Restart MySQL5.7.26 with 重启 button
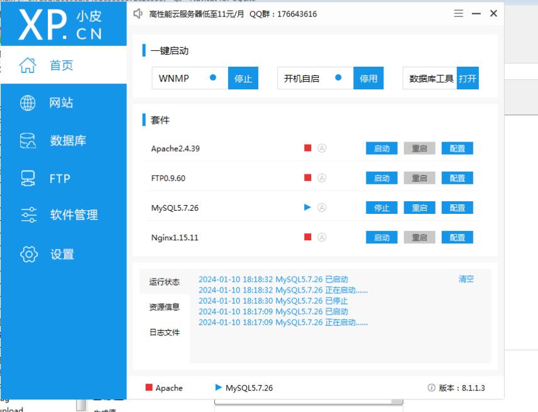The height and width of the screenshot is (412, 538). coord(419,208)
